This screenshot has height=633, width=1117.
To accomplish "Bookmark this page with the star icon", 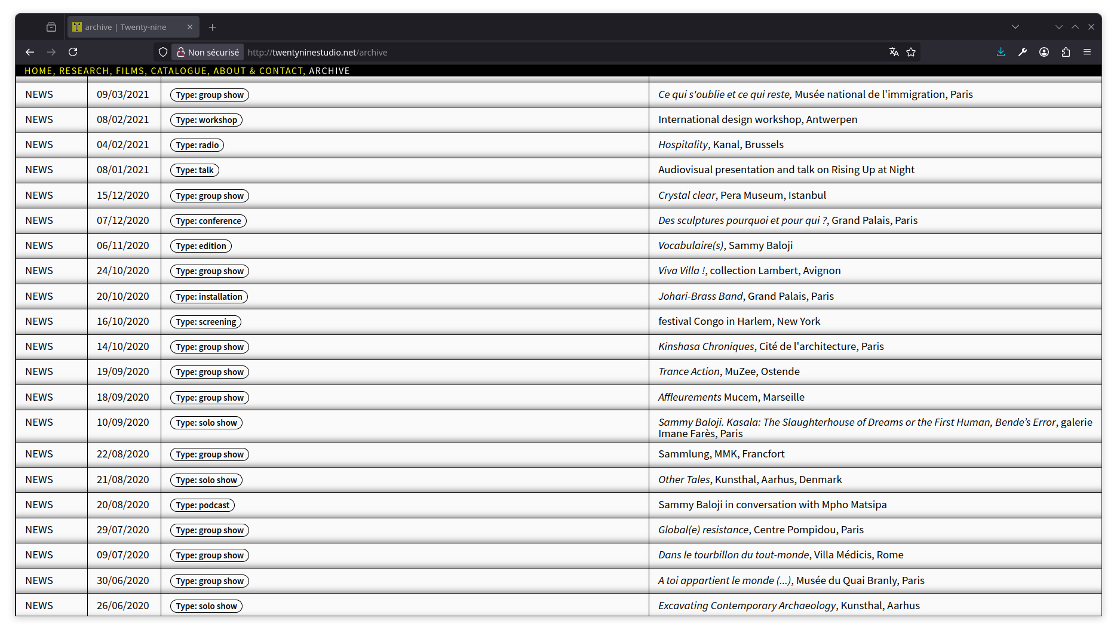I will [x=911, y=53].
